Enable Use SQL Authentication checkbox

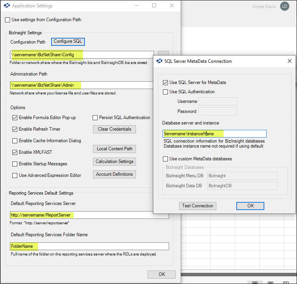[165, 92]
